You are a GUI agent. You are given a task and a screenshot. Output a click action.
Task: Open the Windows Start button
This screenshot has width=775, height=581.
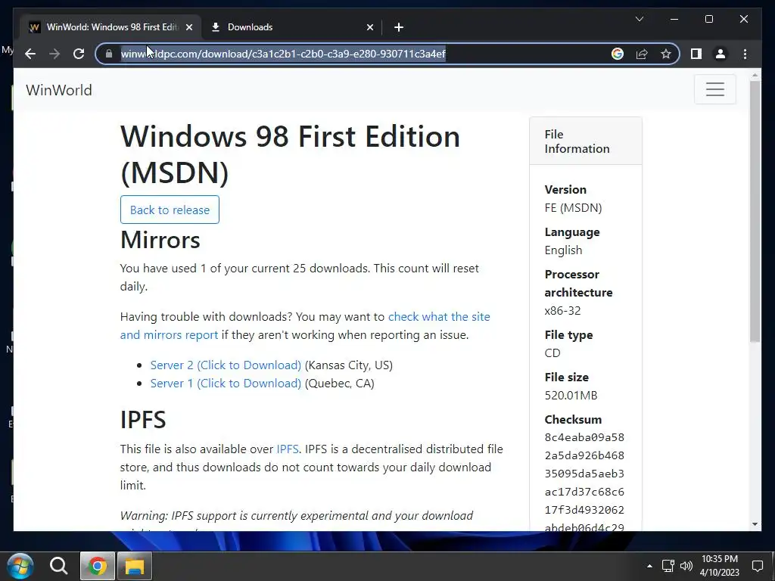tap(20, 566)
